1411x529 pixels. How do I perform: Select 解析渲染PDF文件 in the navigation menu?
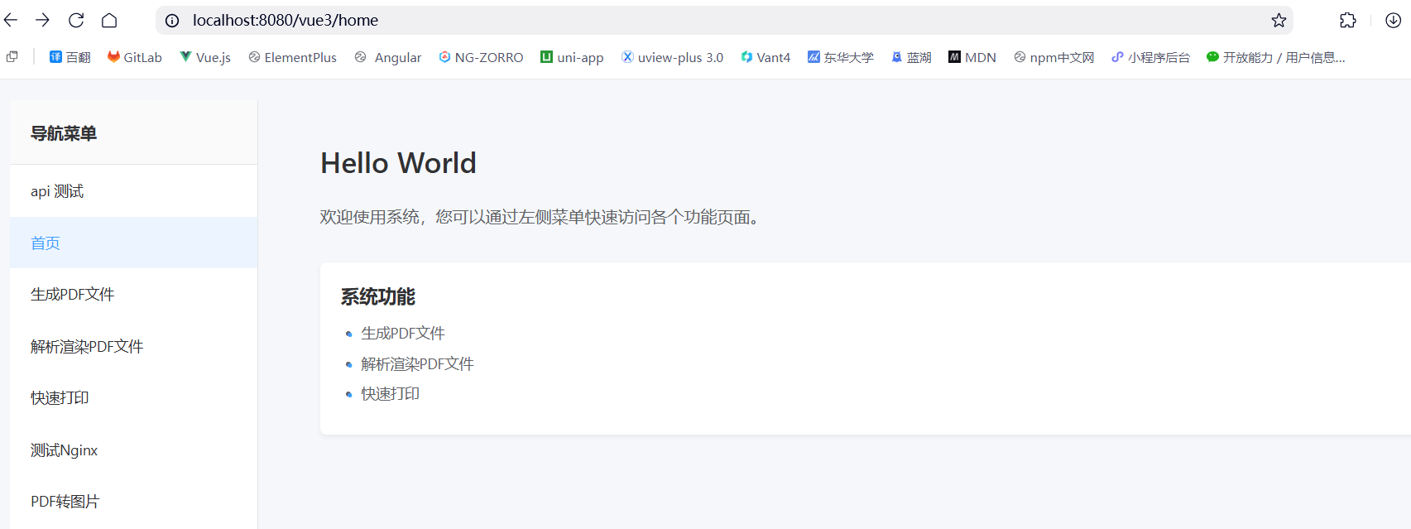pos(133,346)
